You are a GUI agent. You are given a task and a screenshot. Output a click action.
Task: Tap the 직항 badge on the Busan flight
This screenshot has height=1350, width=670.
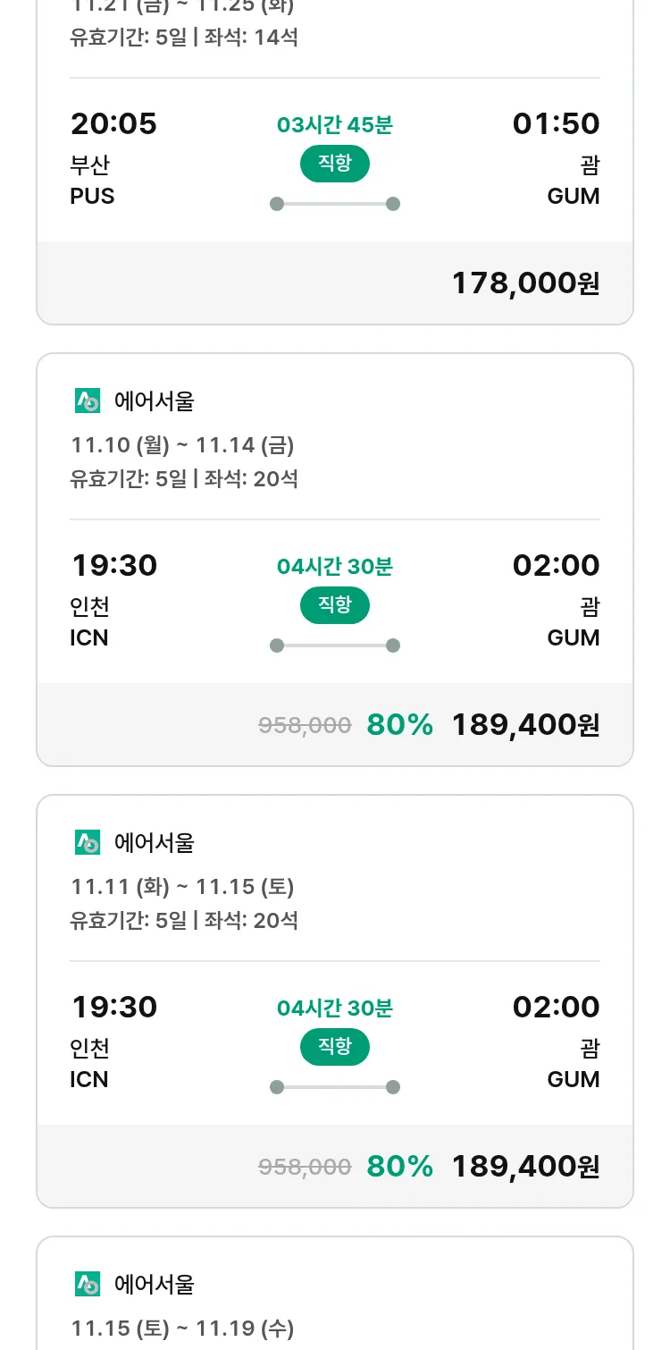334,164
